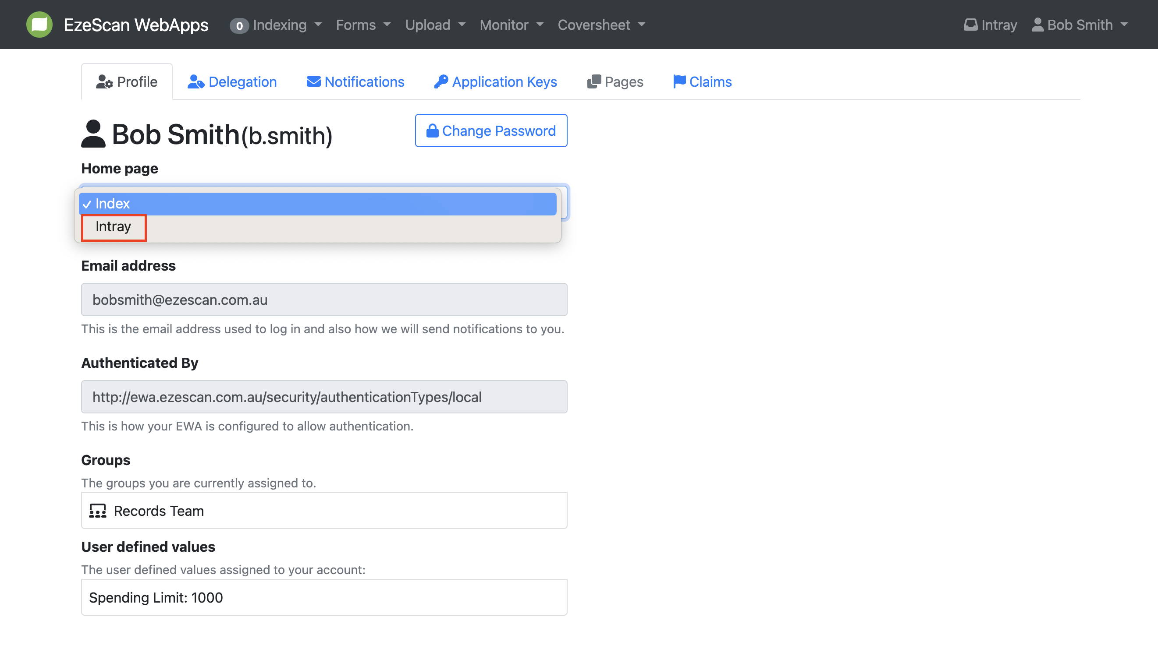Click the envelope icon beside Notifications

313,81
